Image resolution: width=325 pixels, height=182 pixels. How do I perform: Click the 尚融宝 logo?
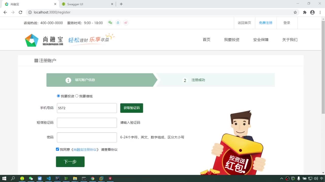click(x=44, y=40)
